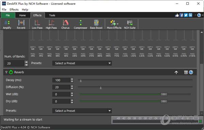Add the Compressor effect
This screenshot has height=130, width=204.
(81, 25)
